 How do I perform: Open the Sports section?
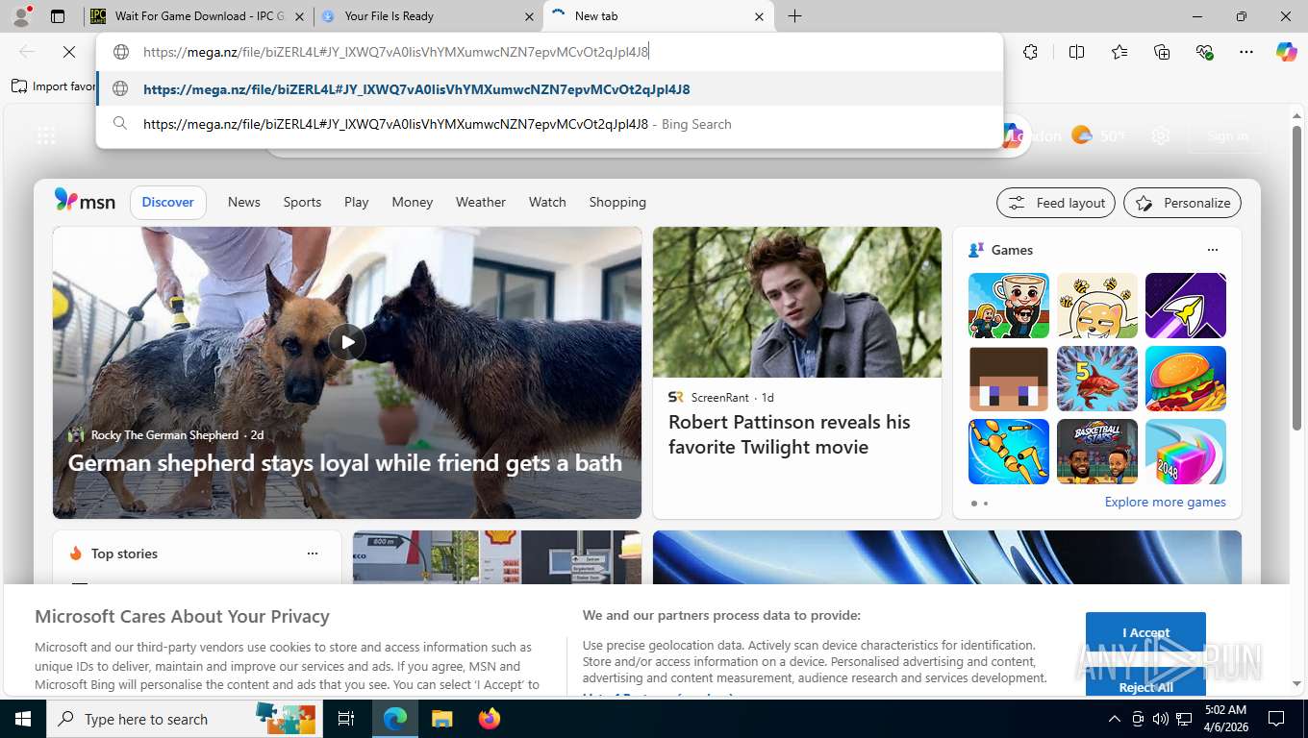[x=302, y=202]
